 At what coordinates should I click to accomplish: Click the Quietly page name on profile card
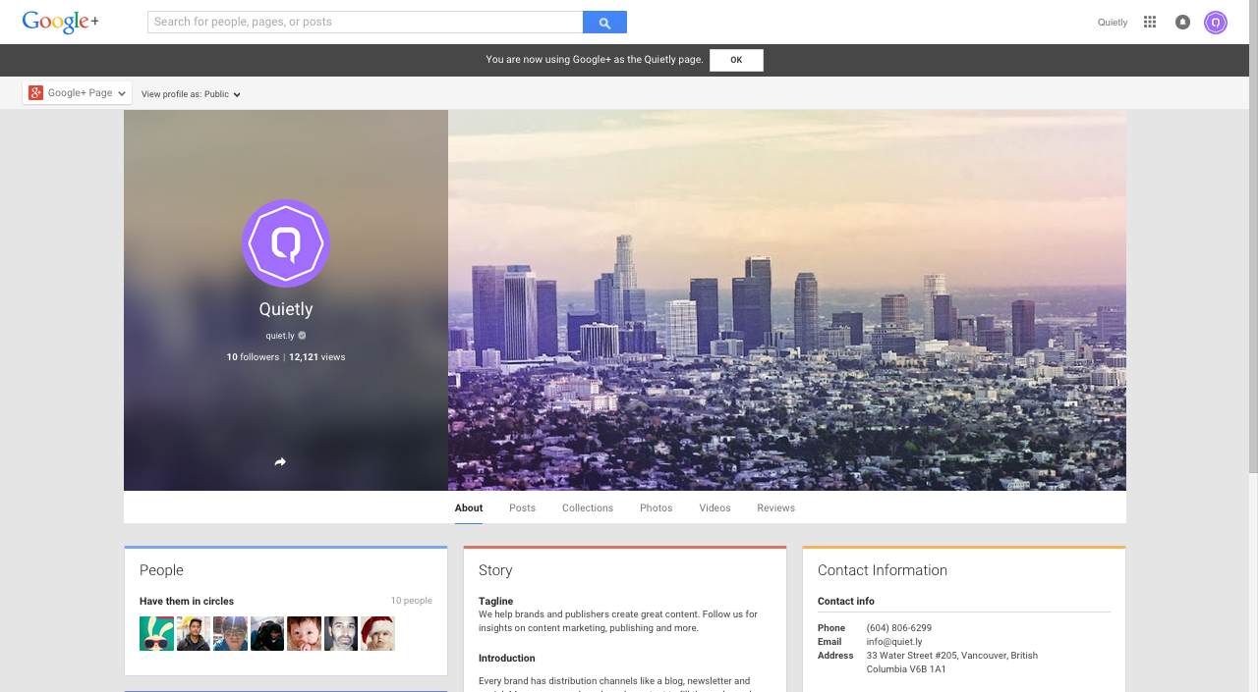286,309
